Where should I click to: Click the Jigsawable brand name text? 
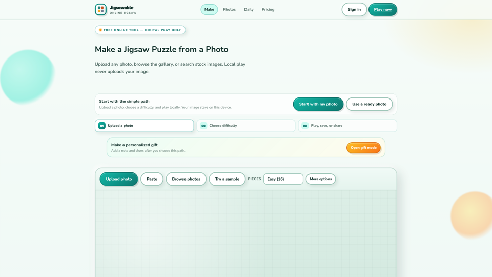(121, 8)
